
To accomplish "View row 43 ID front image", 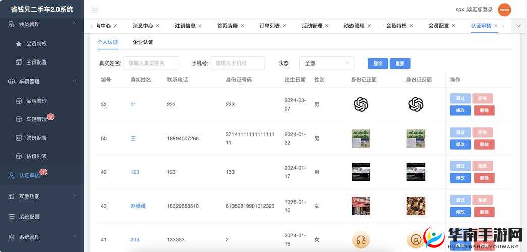I will pos(361,206).
